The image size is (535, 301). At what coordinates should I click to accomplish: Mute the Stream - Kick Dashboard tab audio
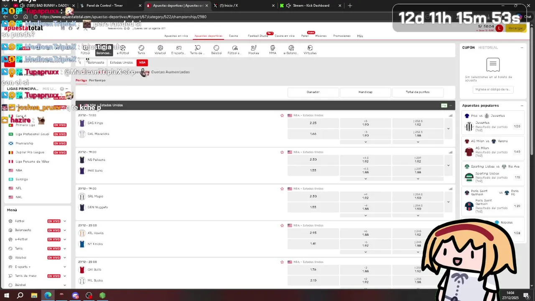(x=288, y=5)
